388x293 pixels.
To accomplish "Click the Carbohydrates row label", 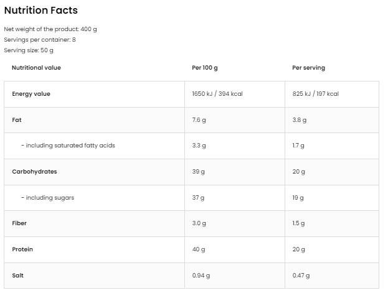I will tap(34, 172).
